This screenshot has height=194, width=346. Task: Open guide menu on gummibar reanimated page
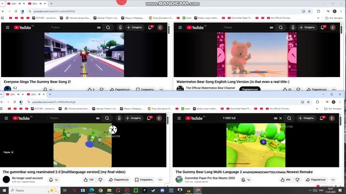coord(6,119)
